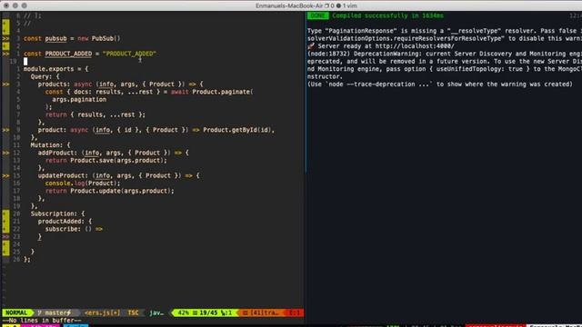Click the gutter marker beside addProduct line
The height and width of the screenshot is (327, 582).
click(5, 153)
